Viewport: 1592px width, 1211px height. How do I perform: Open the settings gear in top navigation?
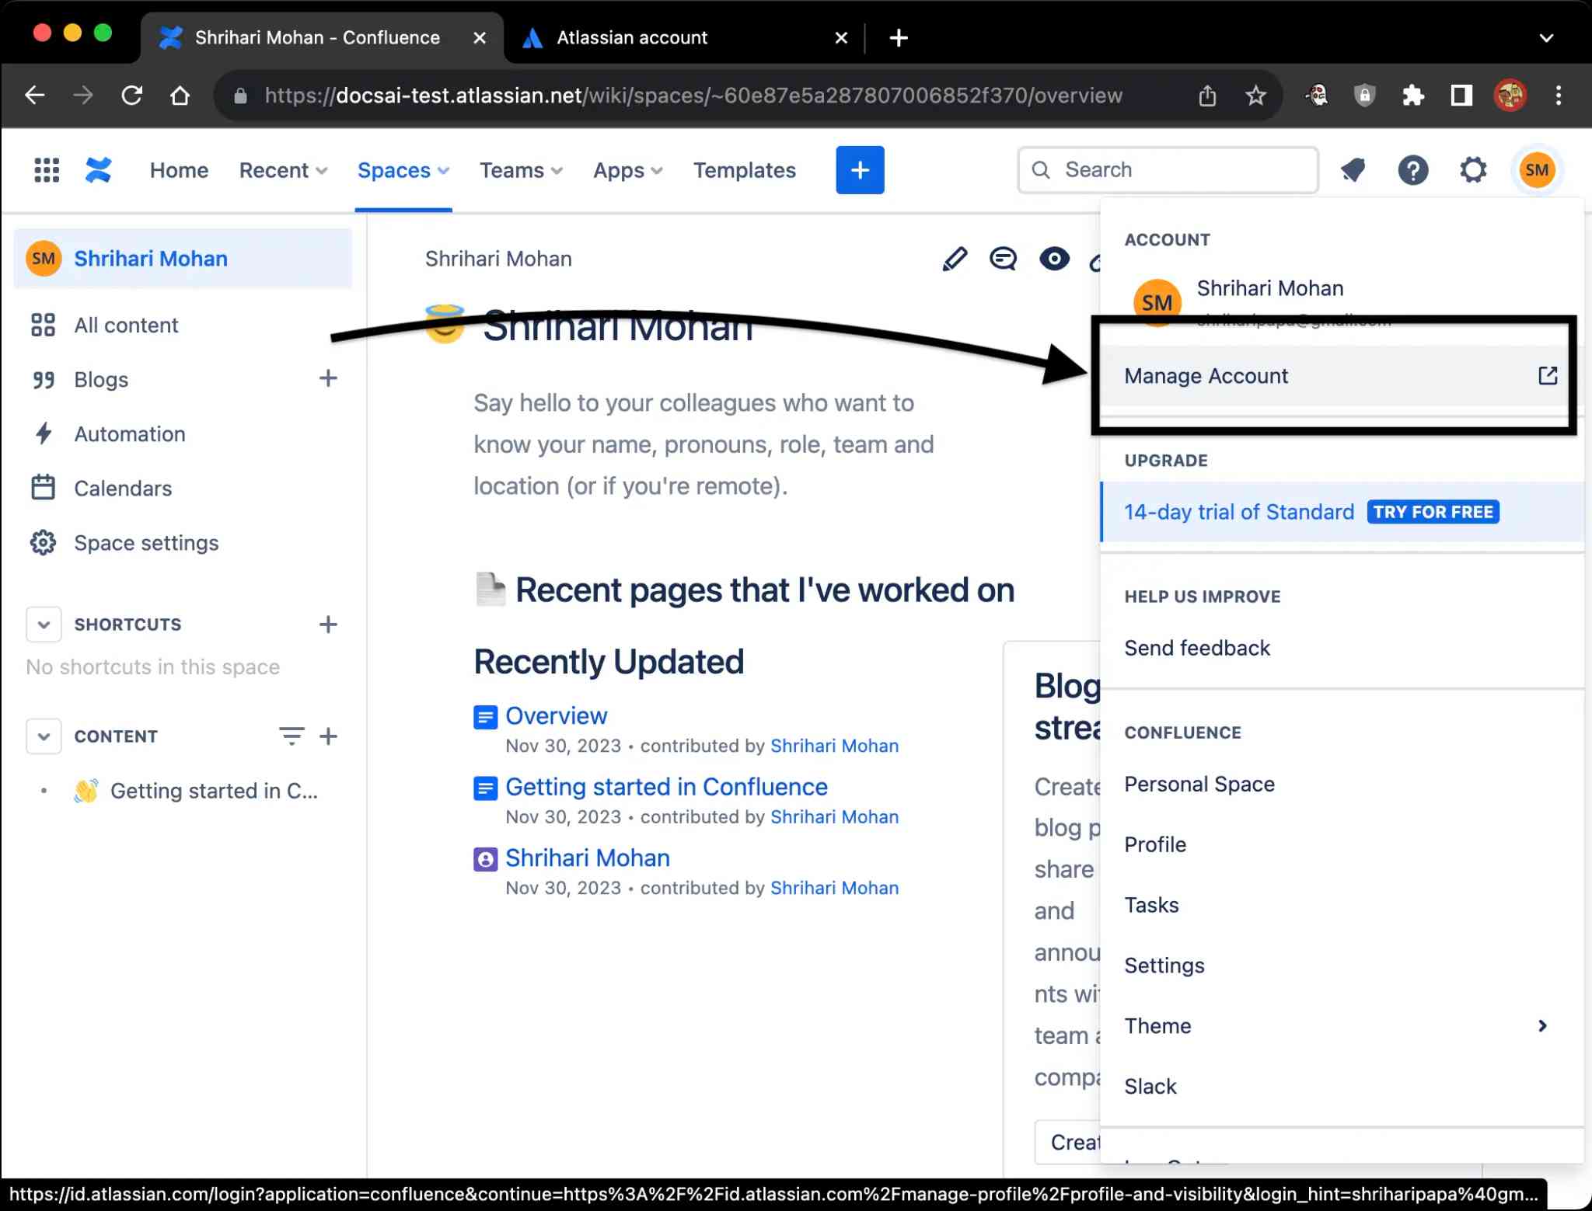click(1472, 170)
